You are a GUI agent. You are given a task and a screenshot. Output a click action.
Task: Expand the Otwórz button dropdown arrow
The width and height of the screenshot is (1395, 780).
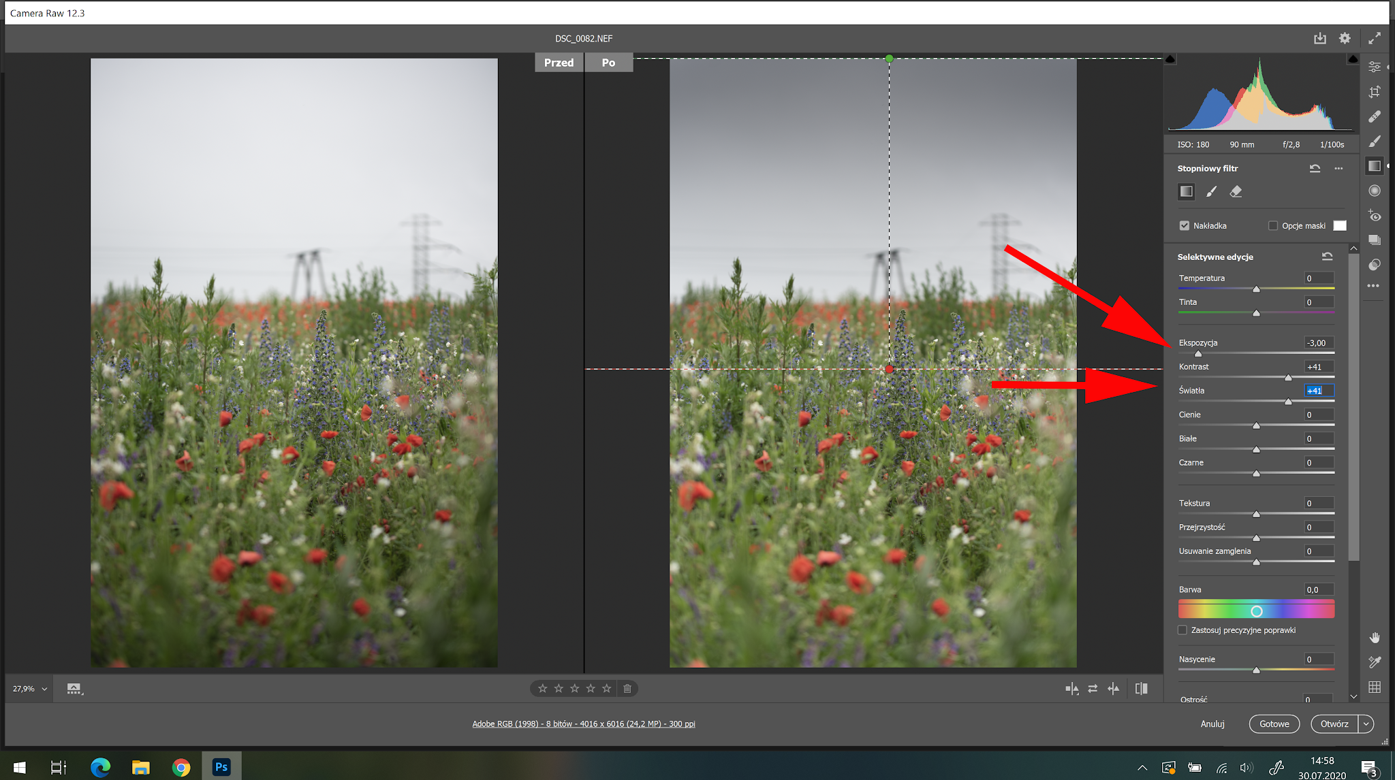pyautogui.click(x=1366, y=724)
